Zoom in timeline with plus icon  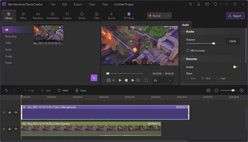241,90
